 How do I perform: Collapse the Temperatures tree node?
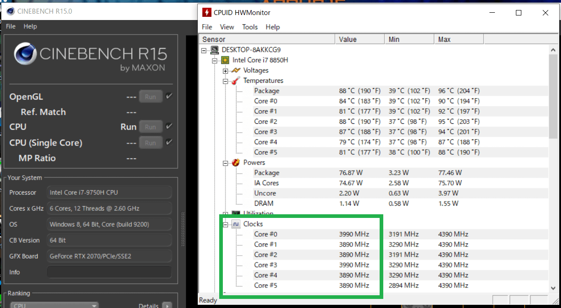225,81
